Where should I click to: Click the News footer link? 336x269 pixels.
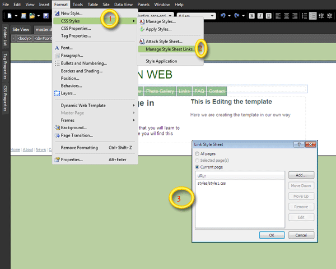41,149
